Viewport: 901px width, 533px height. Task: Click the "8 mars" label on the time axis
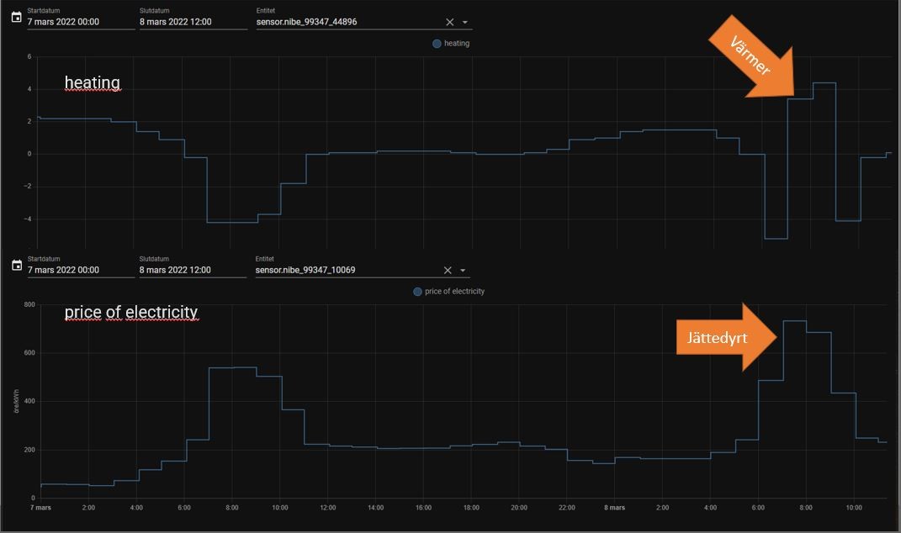pos(615,508)
